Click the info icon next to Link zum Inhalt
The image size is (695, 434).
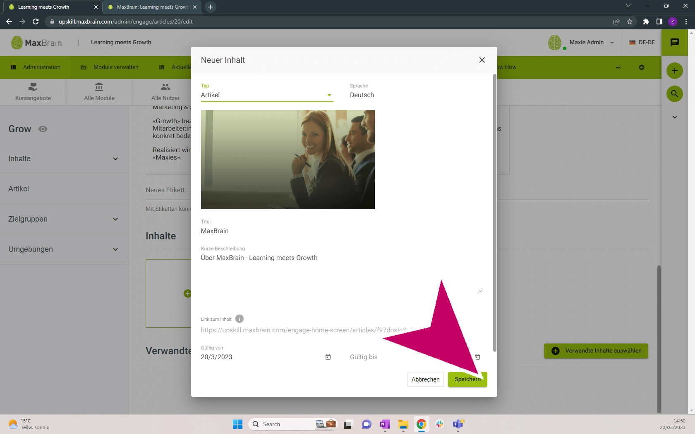tap(240, 319)
